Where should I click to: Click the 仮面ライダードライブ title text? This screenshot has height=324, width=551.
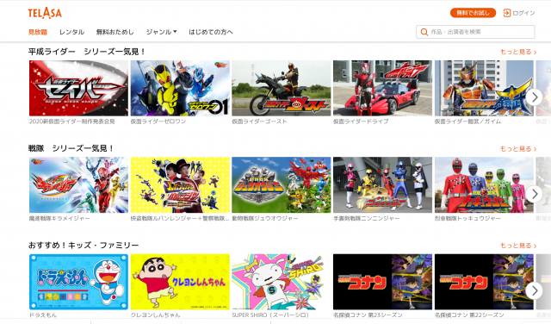361,121
